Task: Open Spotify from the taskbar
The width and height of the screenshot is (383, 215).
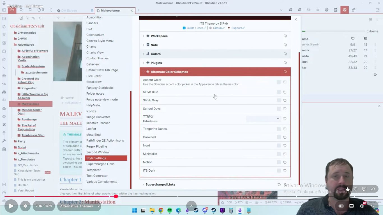Action: 170,210
